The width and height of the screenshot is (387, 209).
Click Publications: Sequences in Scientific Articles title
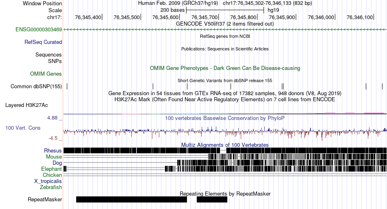(x=225, y=49)
